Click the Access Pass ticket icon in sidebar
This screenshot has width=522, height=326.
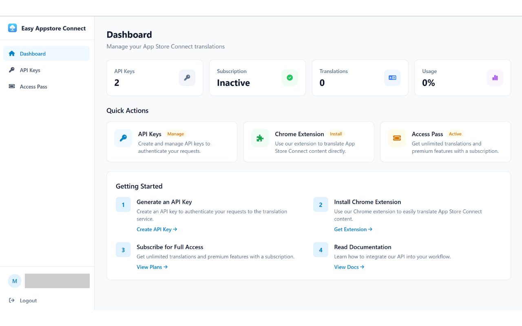tap(12, 86)
